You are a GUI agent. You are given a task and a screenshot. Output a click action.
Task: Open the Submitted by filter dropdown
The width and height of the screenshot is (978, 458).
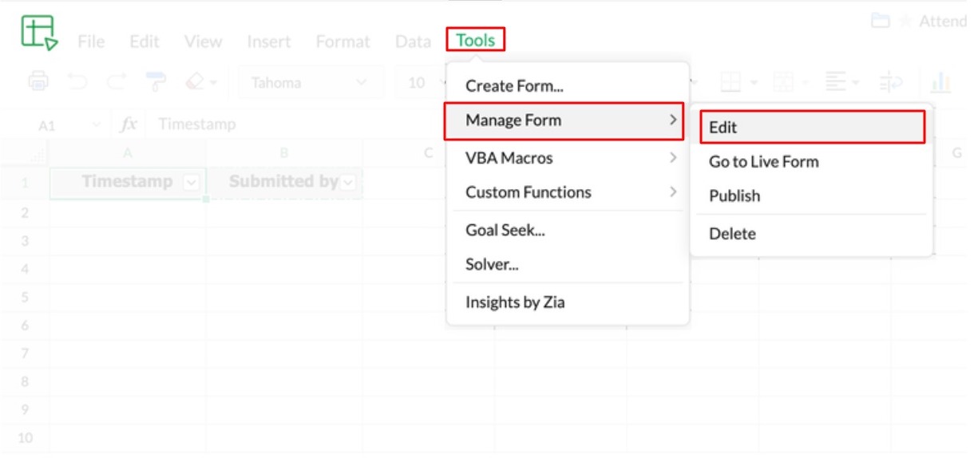[x=349, y=183]
